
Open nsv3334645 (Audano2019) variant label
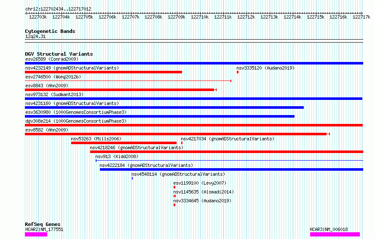pyautogui.click(x=202, y=201)
